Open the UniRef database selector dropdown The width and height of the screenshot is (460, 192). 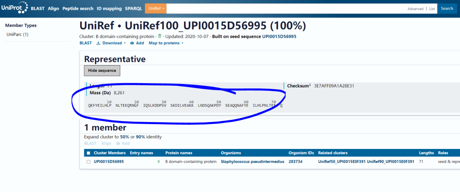point(156,9)
